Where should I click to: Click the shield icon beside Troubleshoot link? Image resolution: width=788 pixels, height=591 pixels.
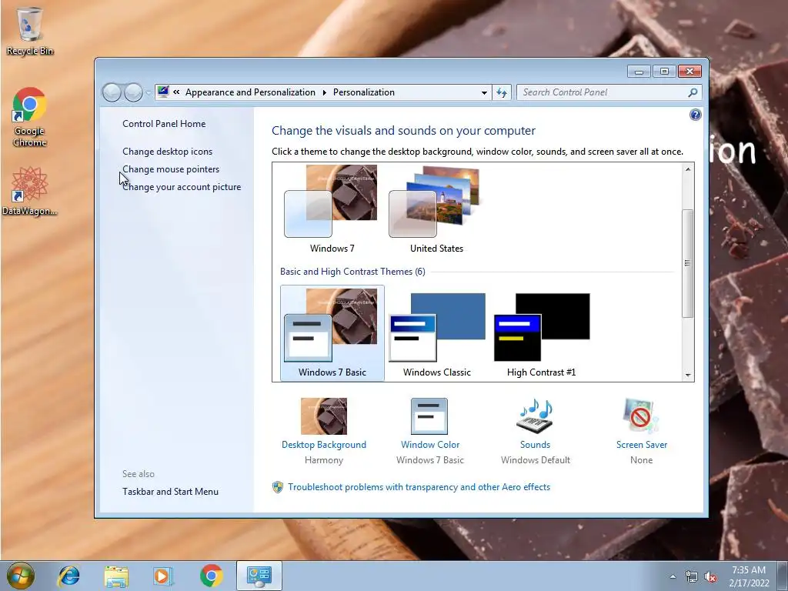(277, 487)
